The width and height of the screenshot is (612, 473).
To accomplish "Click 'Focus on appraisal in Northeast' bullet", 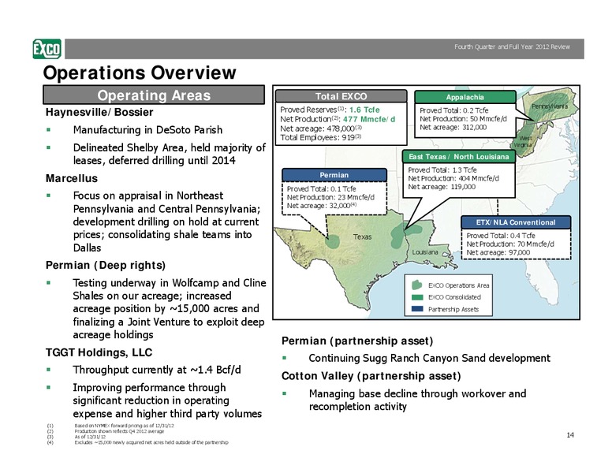I will pos(166,222).
